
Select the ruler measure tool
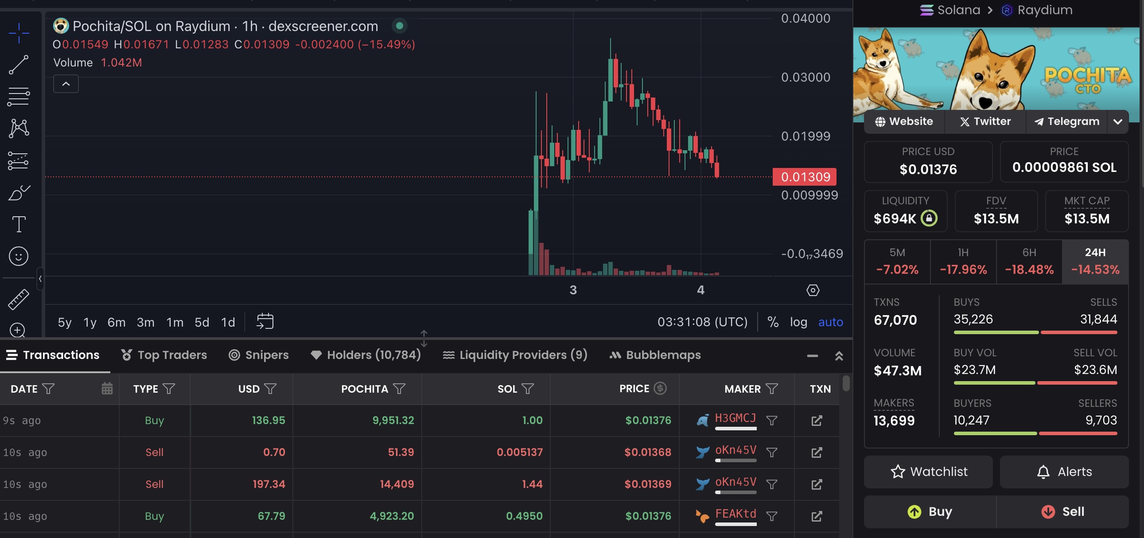[19, 300]
